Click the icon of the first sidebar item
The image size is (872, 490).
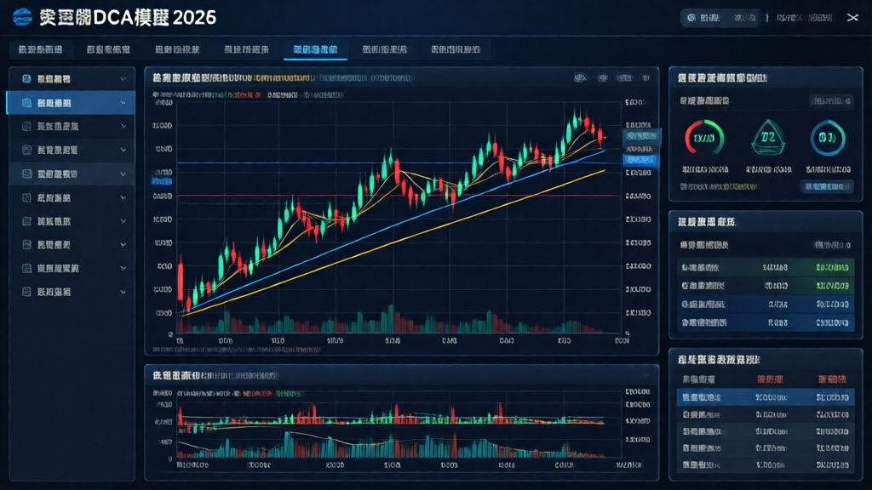click(x=26, y=79)
